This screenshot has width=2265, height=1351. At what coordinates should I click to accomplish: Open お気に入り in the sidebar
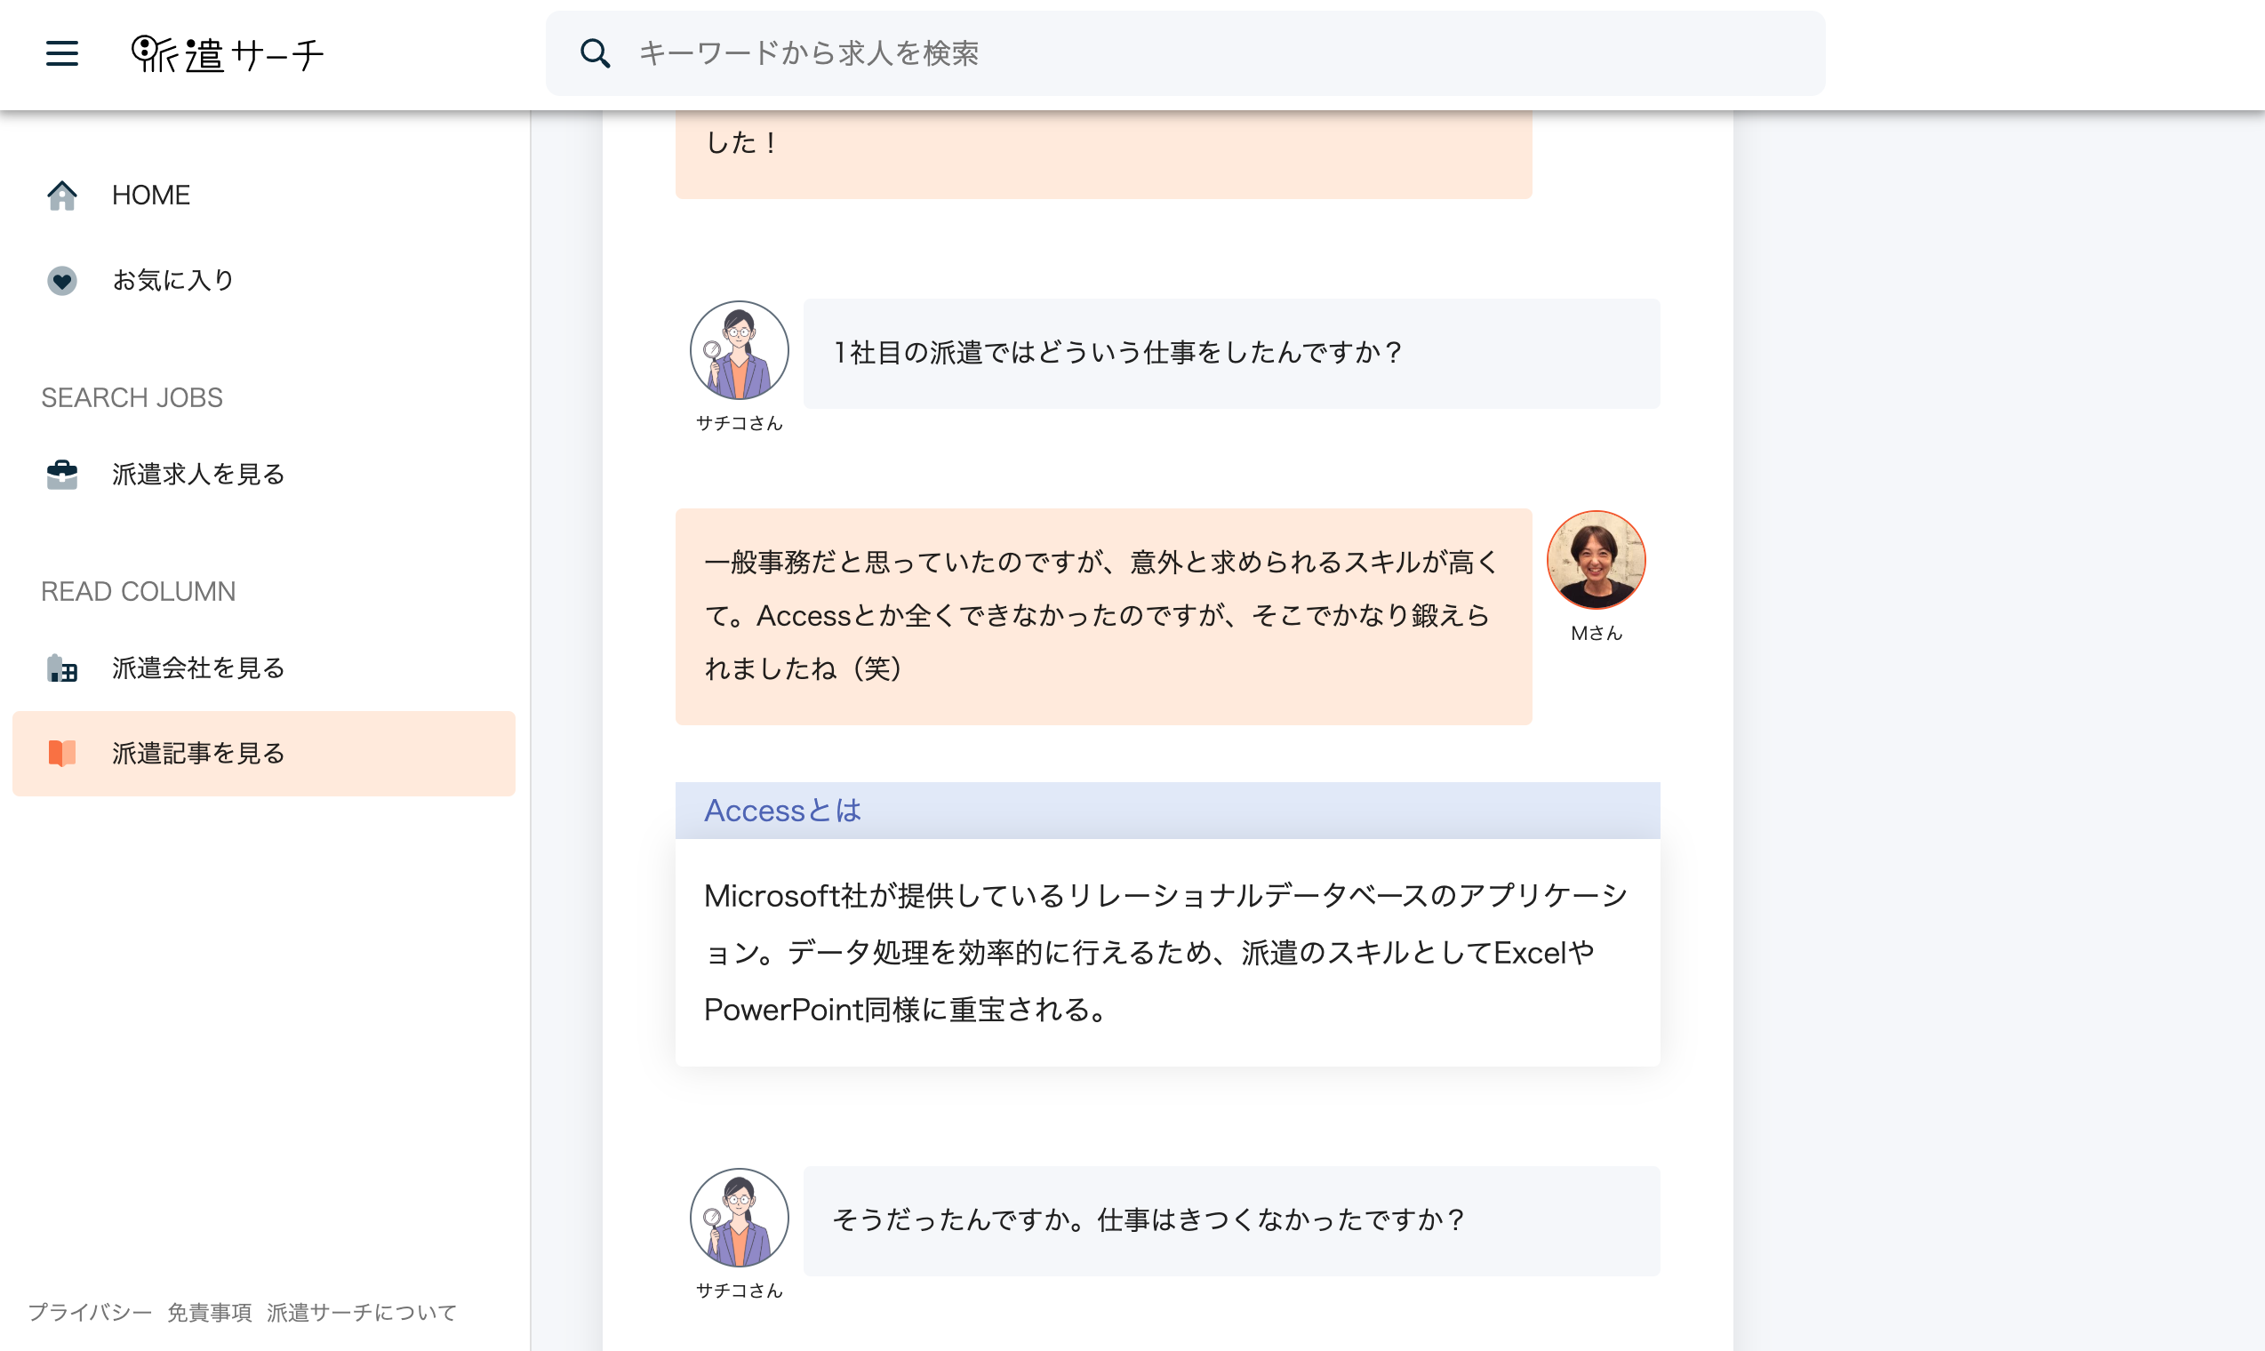(173, 280)
